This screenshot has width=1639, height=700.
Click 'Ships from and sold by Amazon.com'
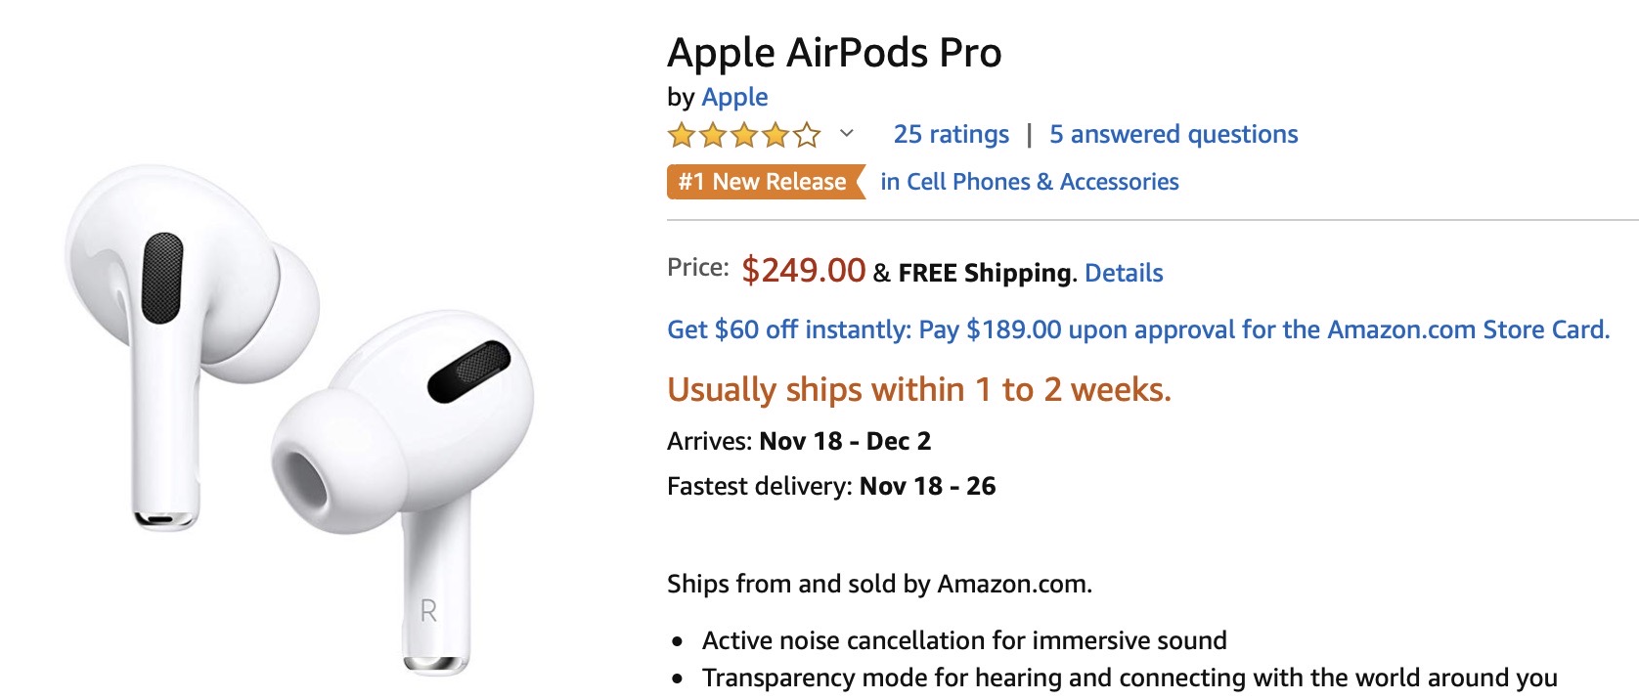pos(878,584)
